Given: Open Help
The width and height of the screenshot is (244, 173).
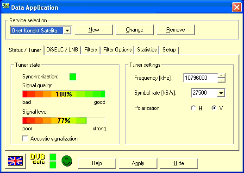Looking at the screenshot, I should point(97,163).
